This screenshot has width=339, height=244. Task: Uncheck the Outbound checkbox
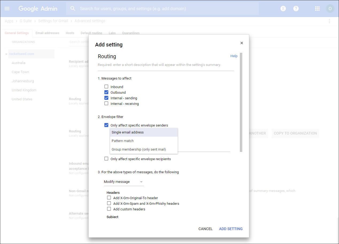tap(106, 92)
